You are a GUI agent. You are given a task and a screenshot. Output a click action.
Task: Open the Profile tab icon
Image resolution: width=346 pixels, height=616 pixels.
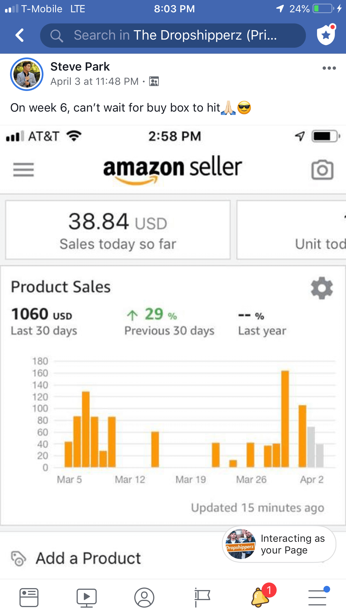(x=144, y=598)
